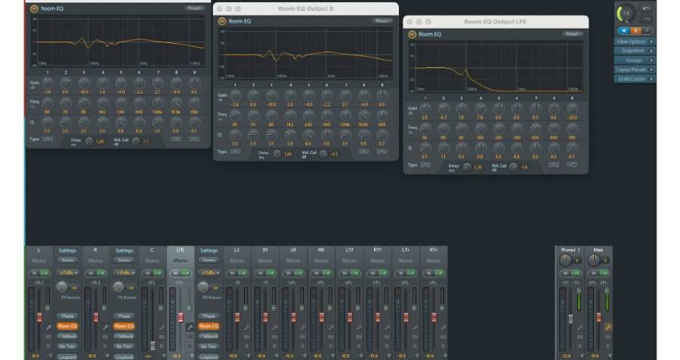Expand DURecorder panel

coord(635,79)
